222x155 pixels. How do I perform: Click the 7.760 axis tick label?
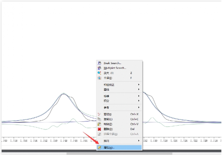pyautogui.click(x=4, y=140)
